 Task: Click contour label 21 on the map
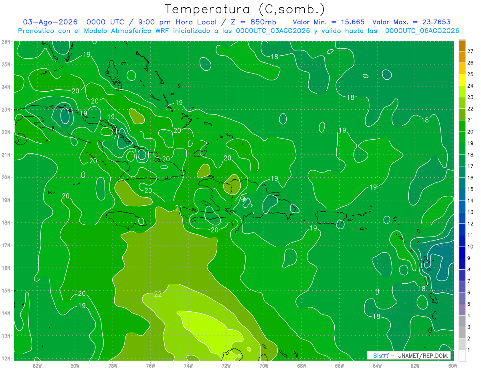coord(179,207)
